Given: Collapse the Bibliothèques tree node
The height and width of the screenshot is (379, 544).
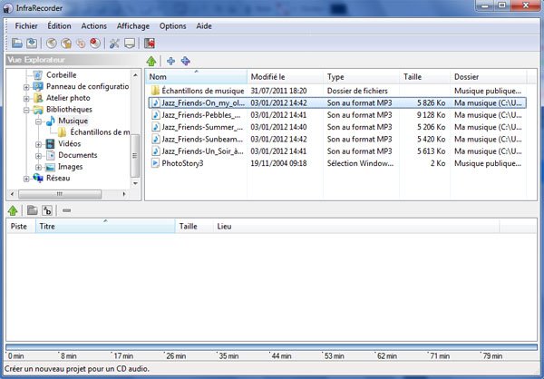Looking at the screenshot, I should pos(26,110).
